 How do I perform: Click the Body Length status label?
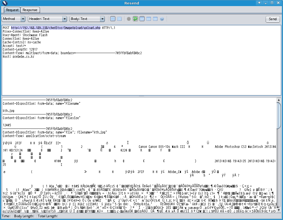24,216
